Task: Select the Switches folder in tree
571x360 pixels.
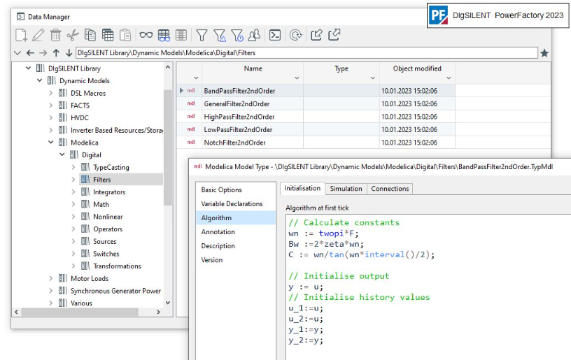Action: coord(106,254)
